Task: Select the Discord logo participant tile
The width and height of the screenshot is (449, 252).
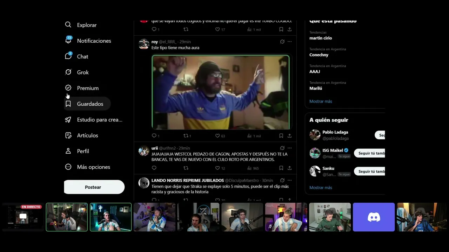Action: [374, 217]
